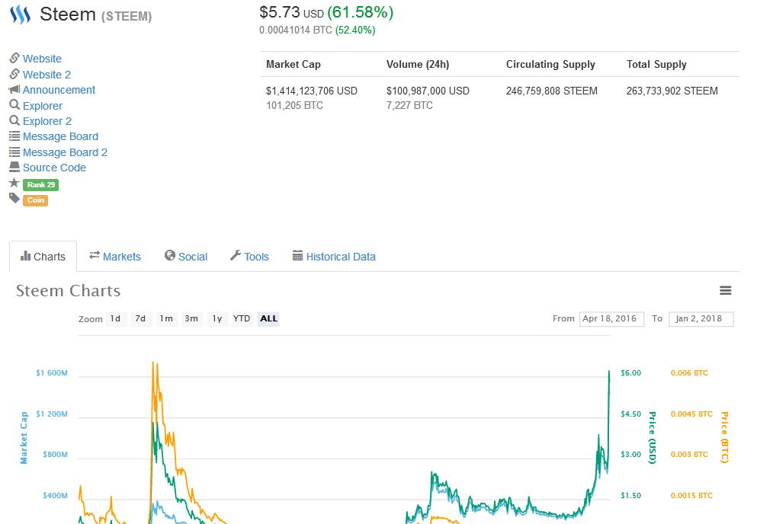
Task: Open the Message Board link
Action: [60, 136]
